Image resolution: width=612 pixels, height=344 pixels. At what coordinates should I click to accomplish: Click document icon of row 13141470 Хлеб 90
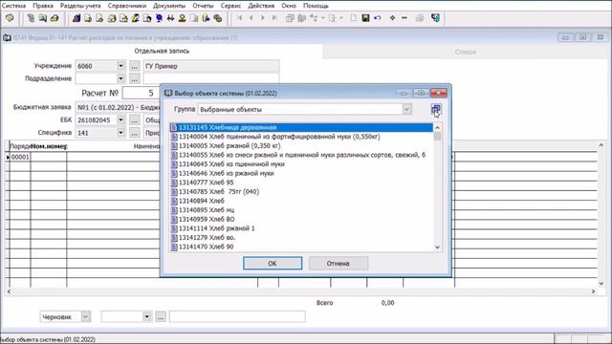tap(174, 247)
